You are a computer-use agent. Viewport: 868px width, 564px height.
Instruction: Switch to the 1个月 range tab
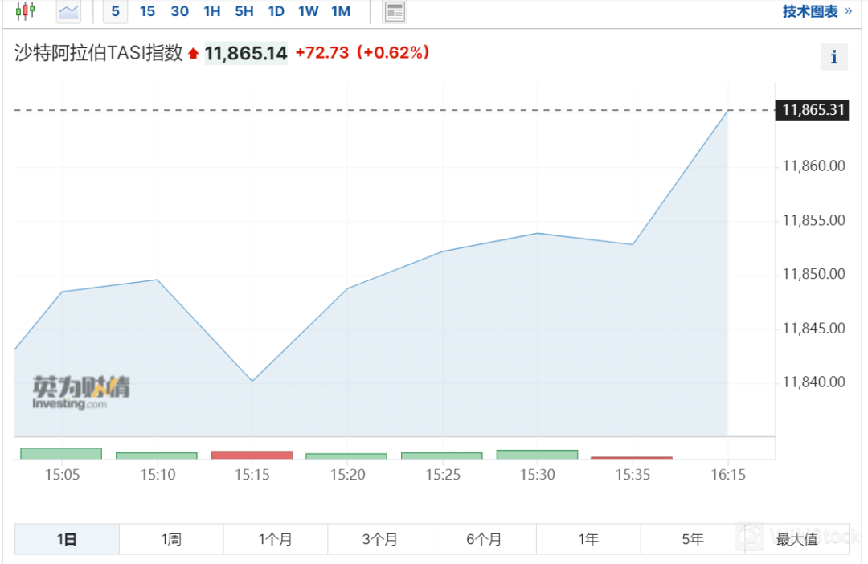point(276,539)
